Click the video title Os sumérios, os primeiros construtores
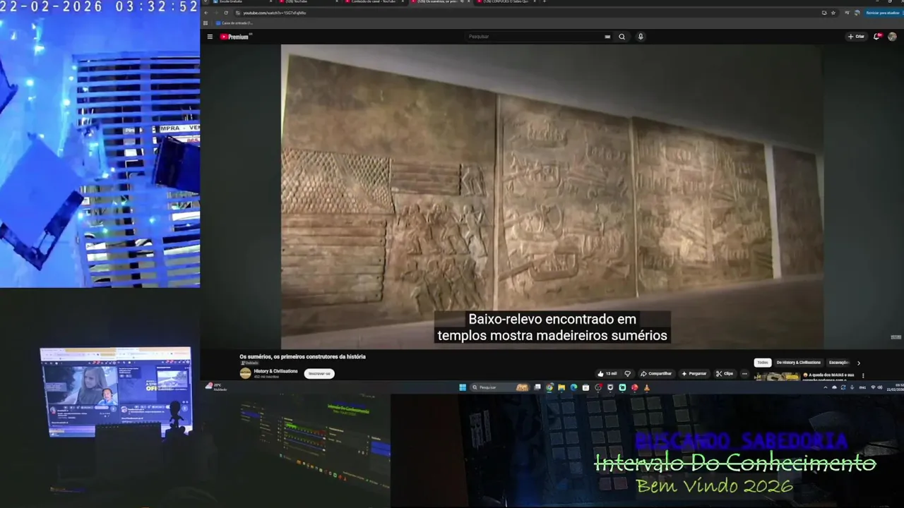 [x=302, y=357]
